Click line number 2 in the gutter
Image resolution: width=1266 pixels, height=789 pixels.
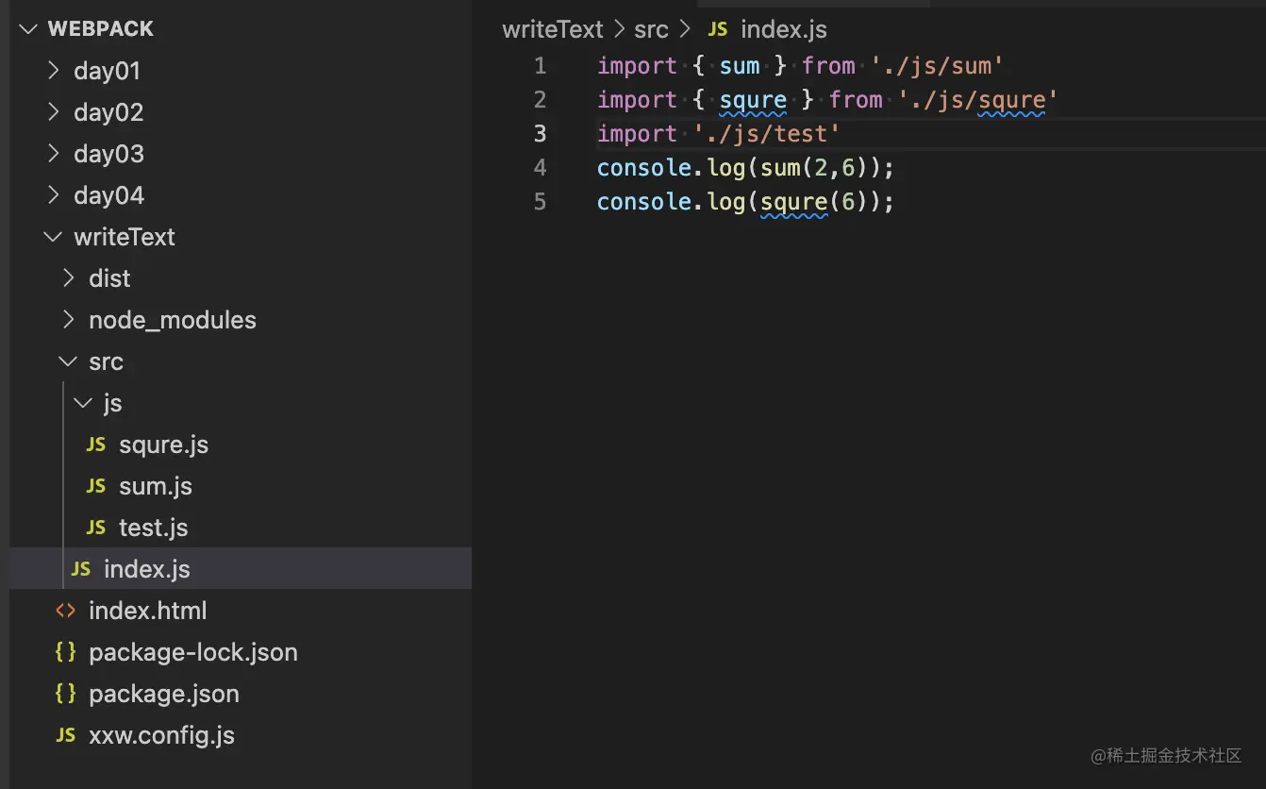540,99
